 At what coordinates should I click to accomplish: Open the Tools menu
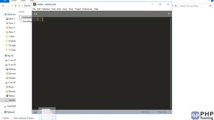[x=71, y=9]
